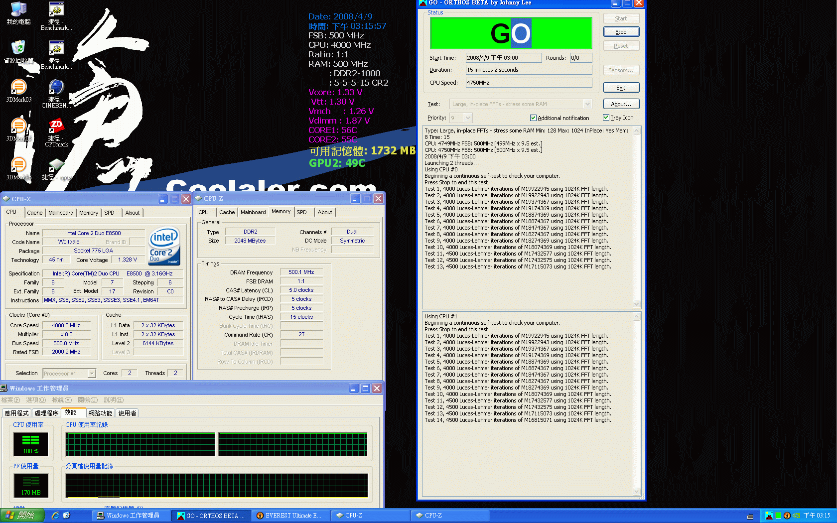
Task: Open the 檔案(F) menu in Task Manager
Action: coord(10,400)
